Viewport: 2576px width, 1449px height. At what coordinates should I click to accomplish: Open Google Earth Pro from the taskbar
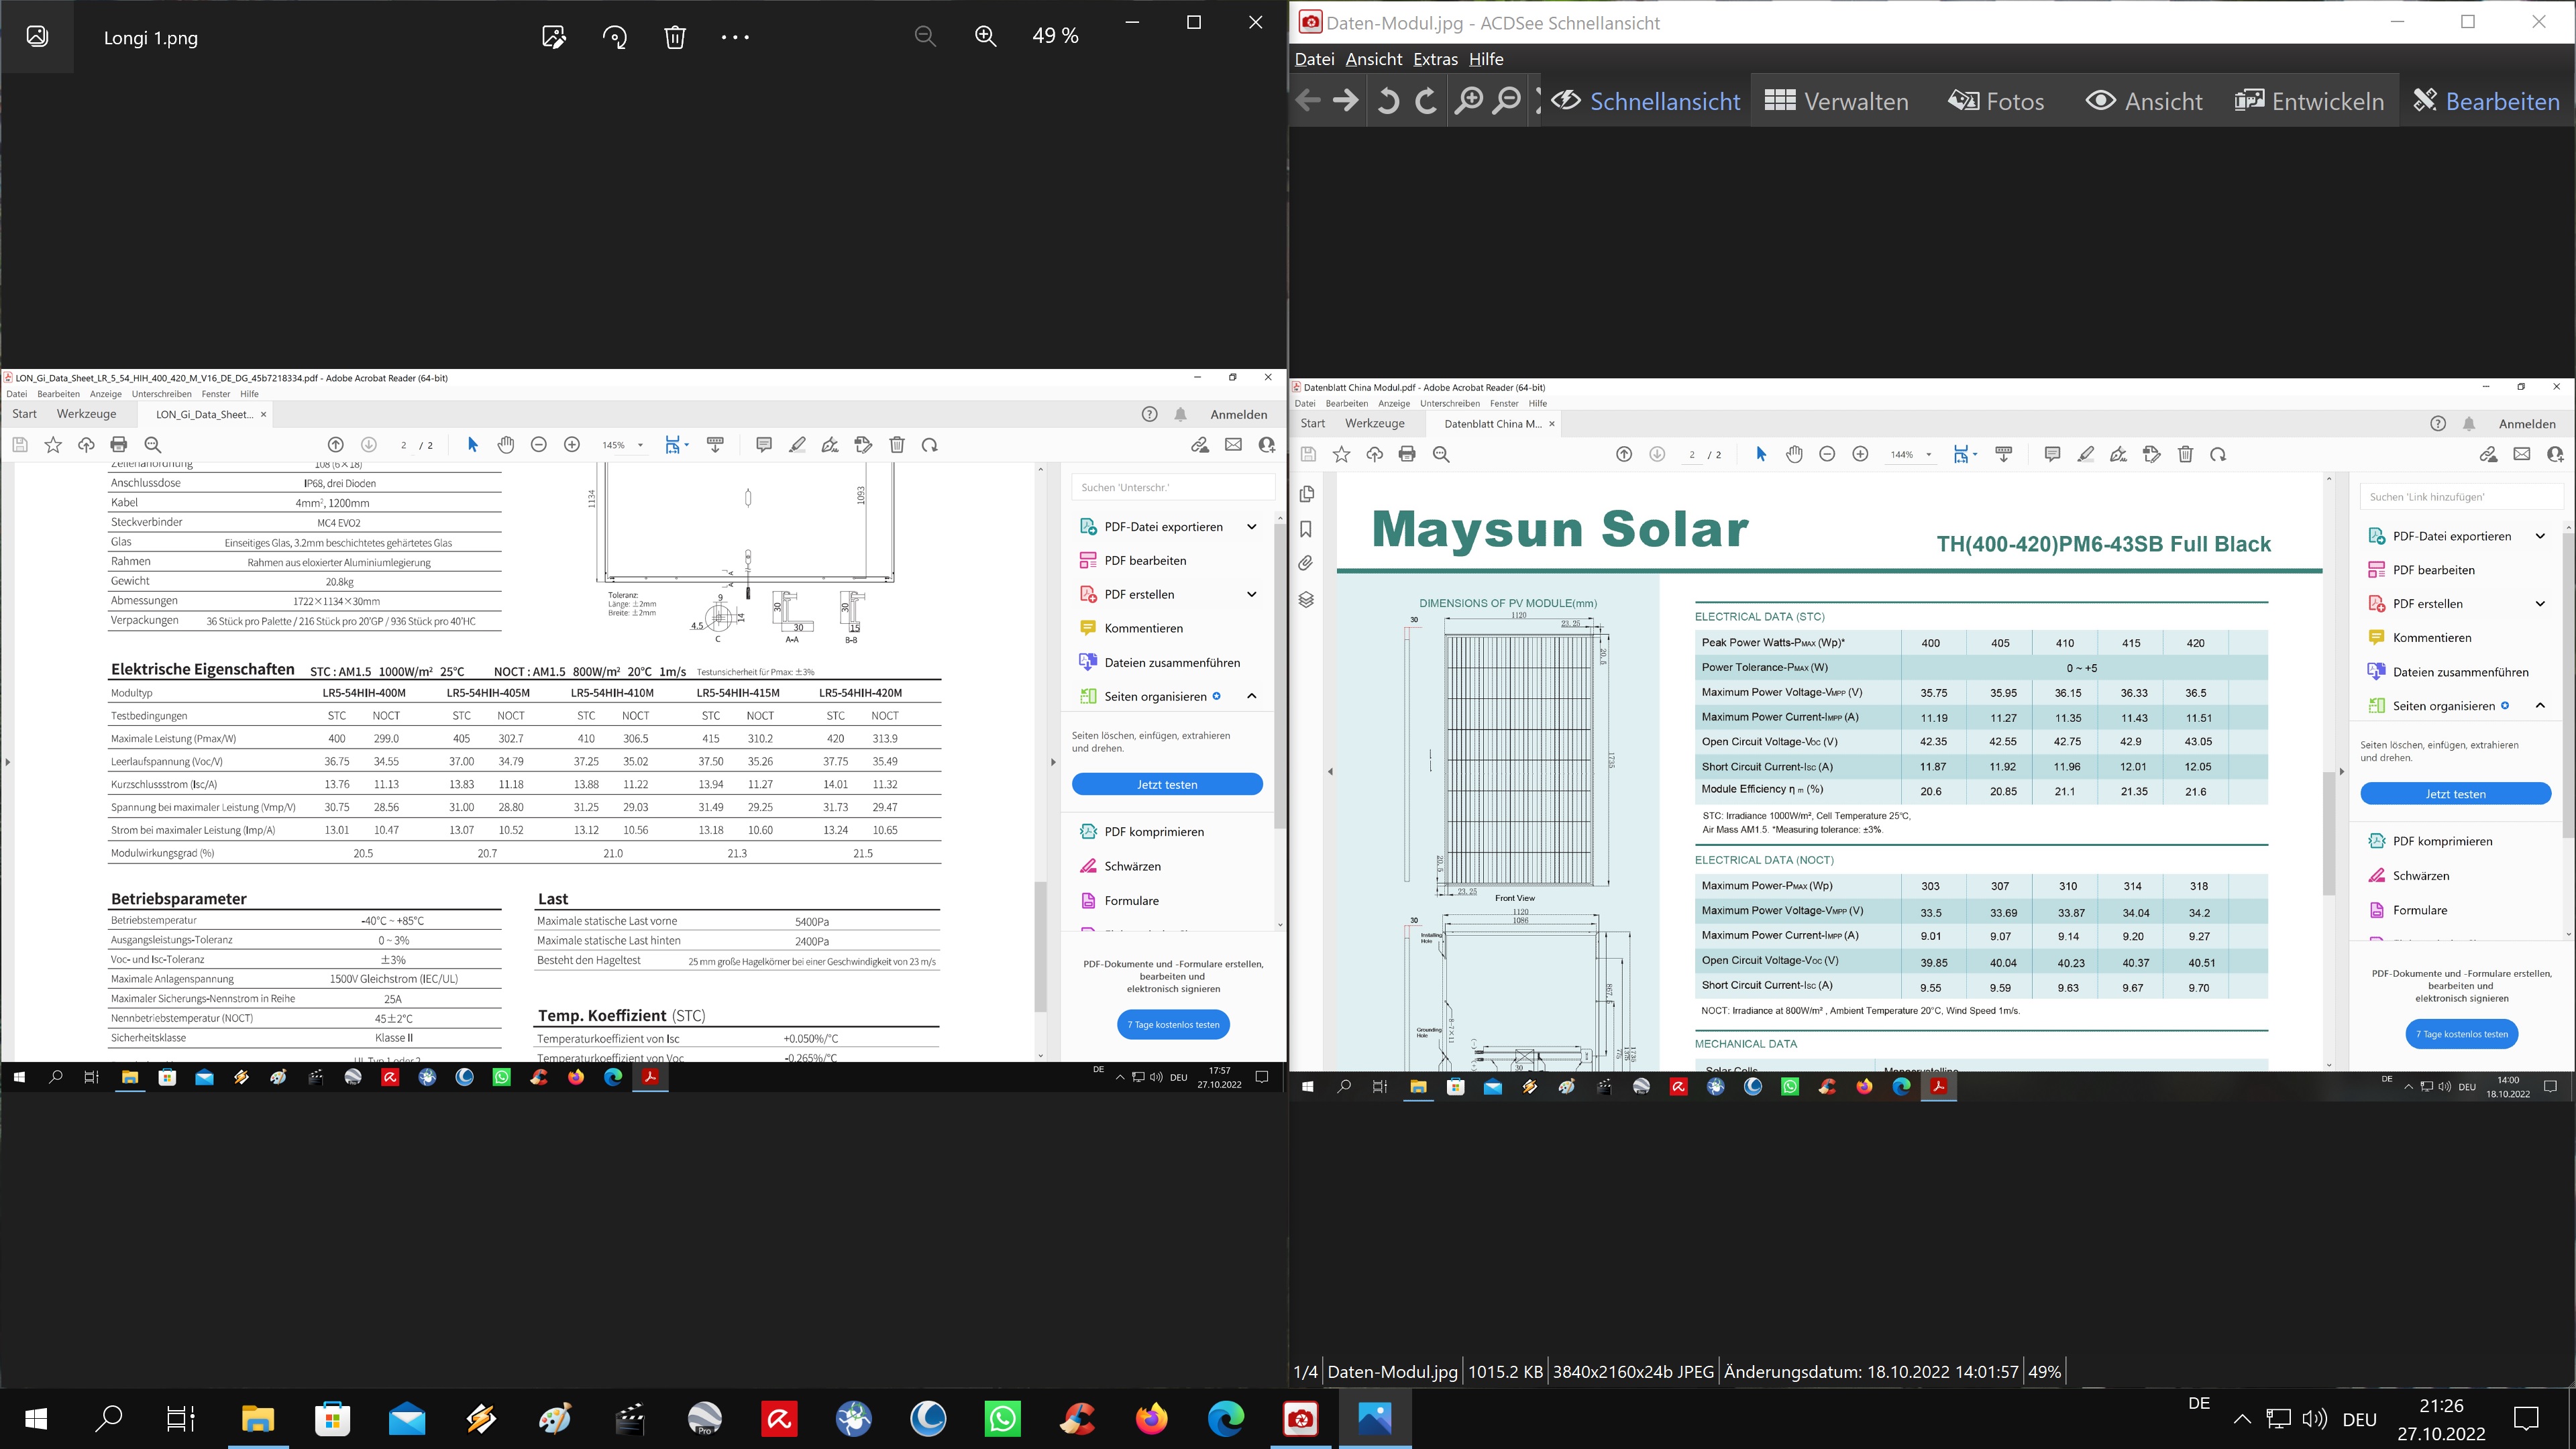click(x=704, y=1418)
